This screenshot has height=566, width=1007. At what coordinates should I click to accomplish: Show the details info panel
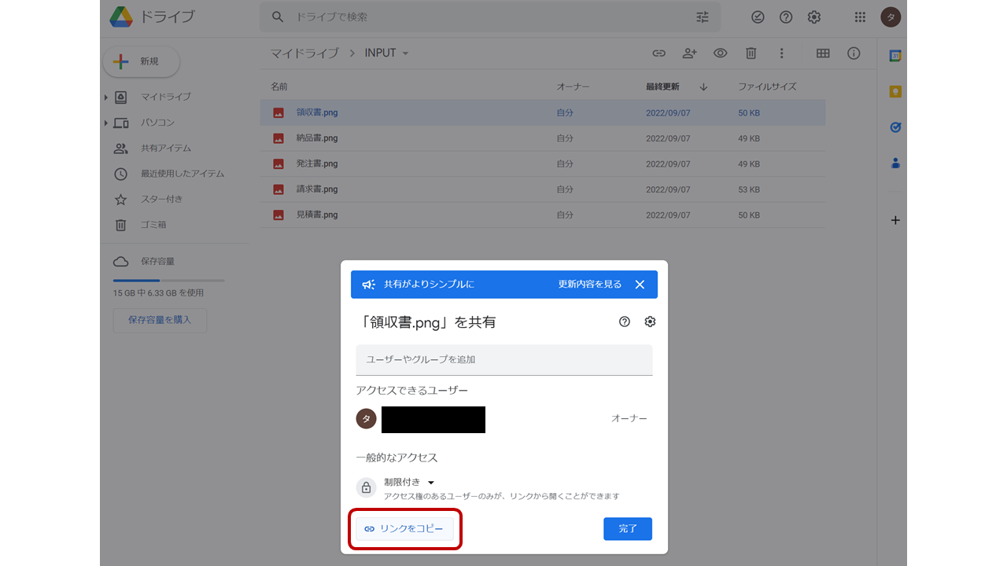tap(854, 53)
